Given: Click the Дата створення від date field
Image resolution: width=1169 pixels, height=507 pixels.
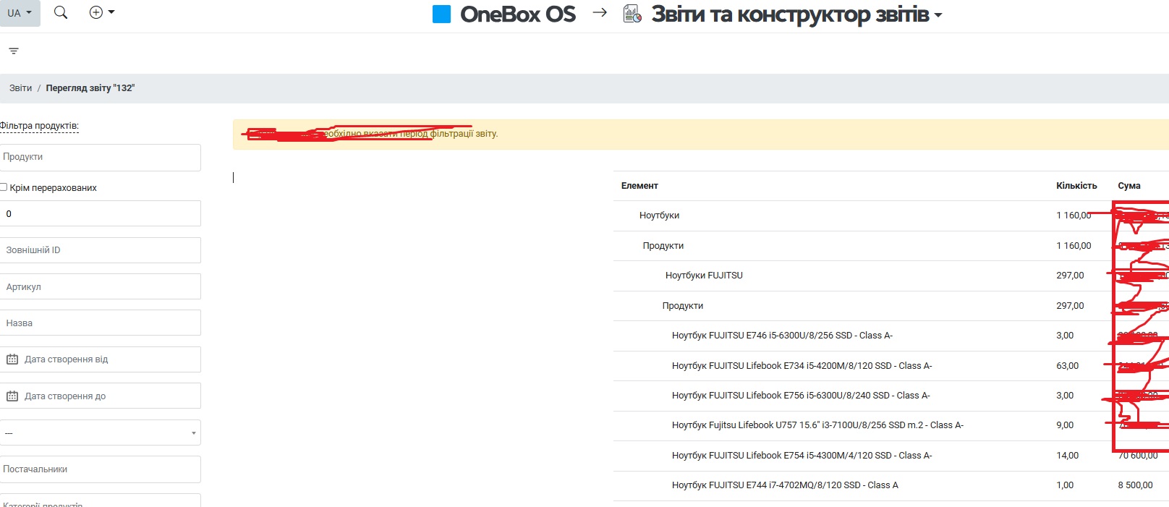Looking at the screenshot, I should 101,359.
